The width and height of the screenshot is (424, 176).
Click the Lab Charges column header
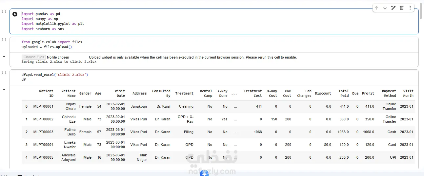tap(304, 93)
